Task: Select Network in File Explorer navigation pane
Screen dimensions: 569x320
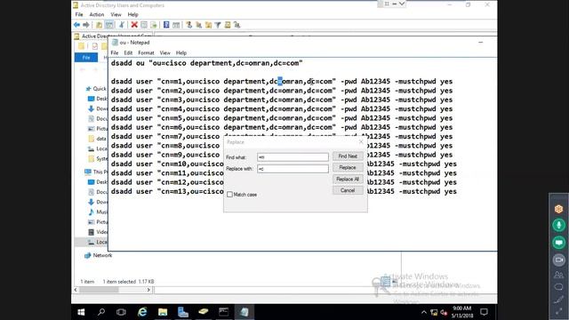Action: click(x=99, y=255)
